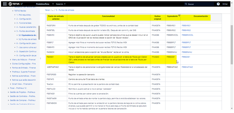The height and width of the screenshot is (113, 234).
Task: Select the FA087GRV cell
Action: pyautogui.click(x=56, y=26)
